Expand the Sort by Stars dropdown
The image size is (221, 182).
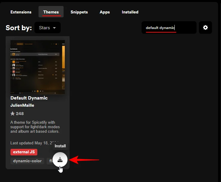click(x=47, y=28)
